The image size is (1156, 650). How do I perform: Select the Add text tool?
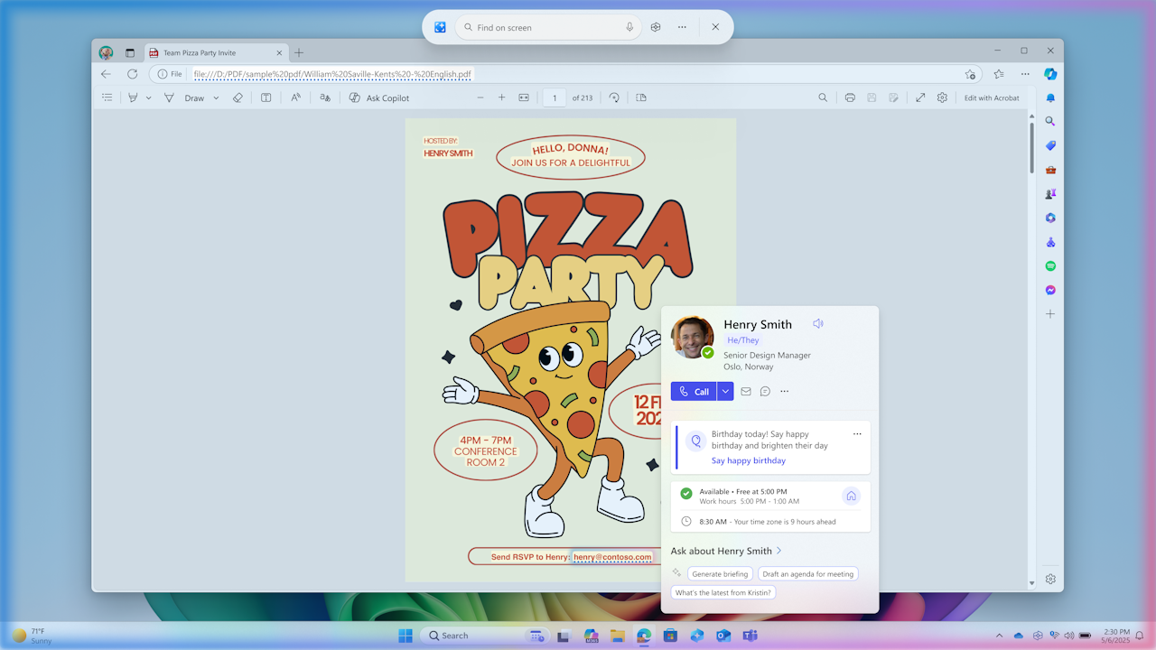pos(266,97)
